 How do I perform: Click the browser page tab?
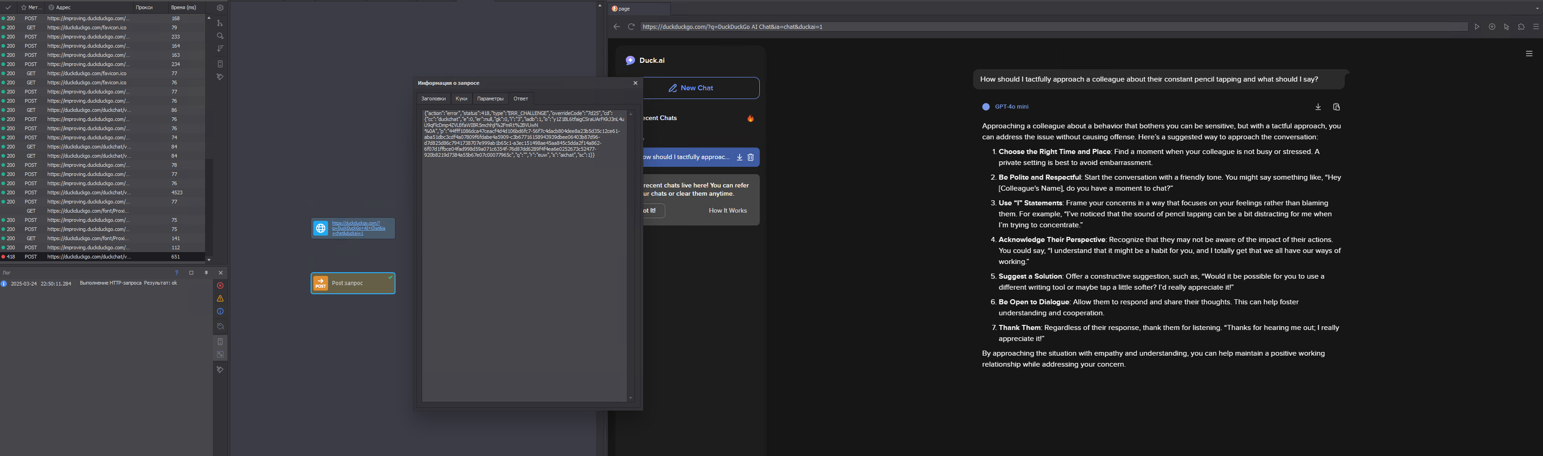639,9
